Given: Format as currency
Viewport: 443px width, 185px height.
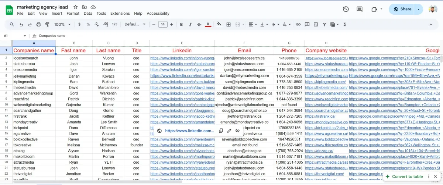Looking at the screenshot, I should (x=79, y=24).
